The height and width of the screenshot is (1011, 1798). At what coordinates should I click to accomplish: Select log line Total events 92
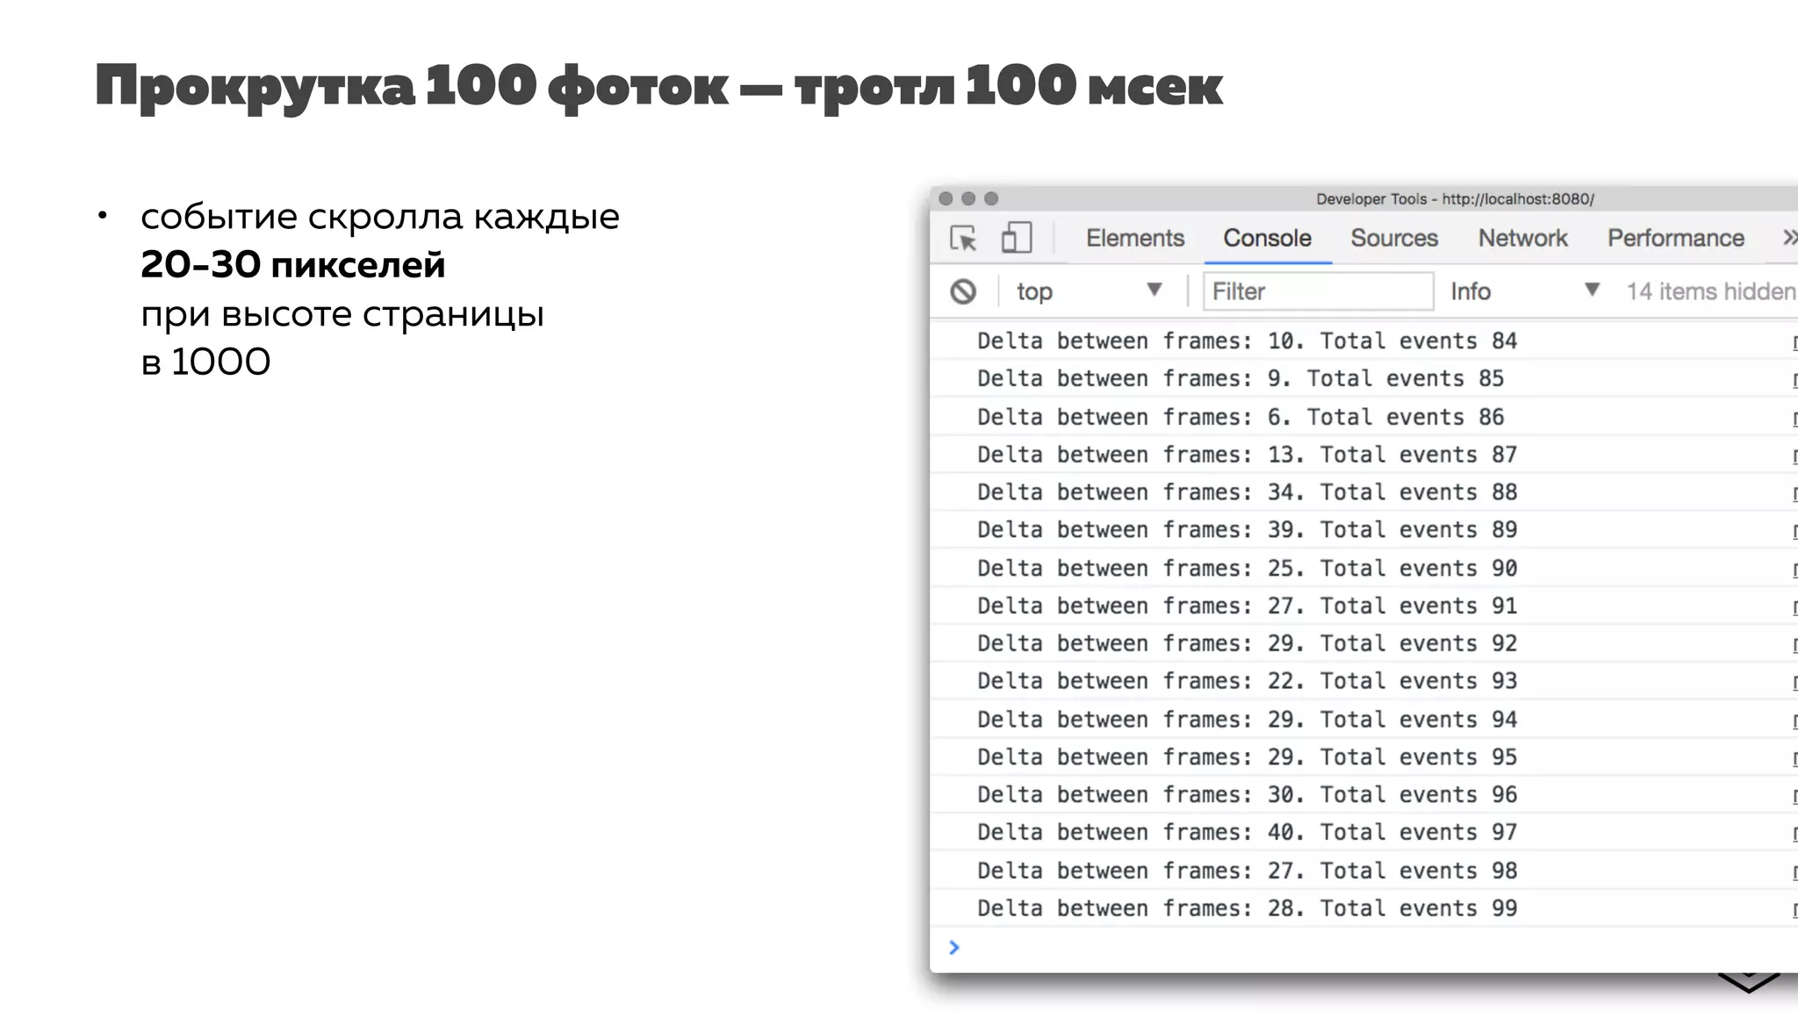pos(1363,643)
